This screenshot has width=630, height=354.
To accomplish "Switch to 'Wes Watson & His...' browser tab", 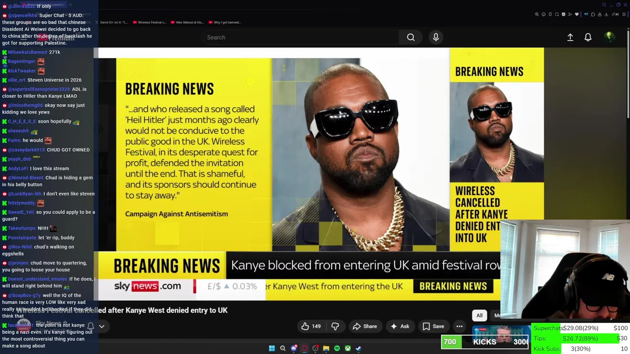I will (x=187, y=22).
